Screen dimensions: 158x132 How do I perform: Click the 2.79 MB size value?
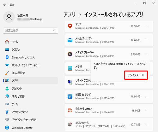pyautogui.click(x=136, y=55)
